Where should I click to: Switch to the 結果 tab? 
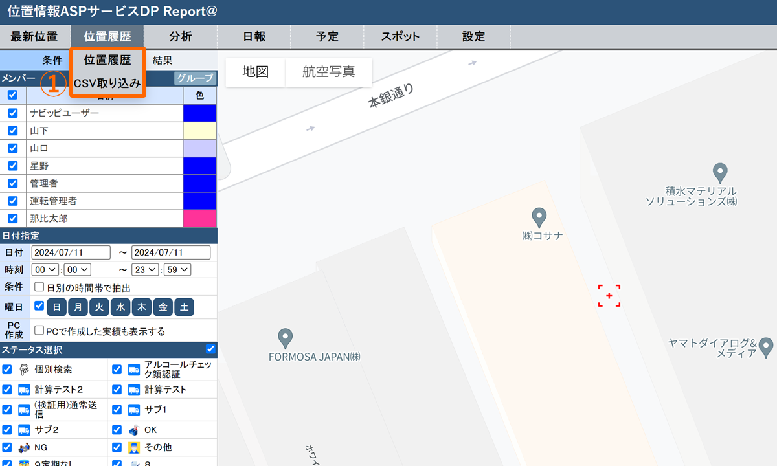click(163, 60)
